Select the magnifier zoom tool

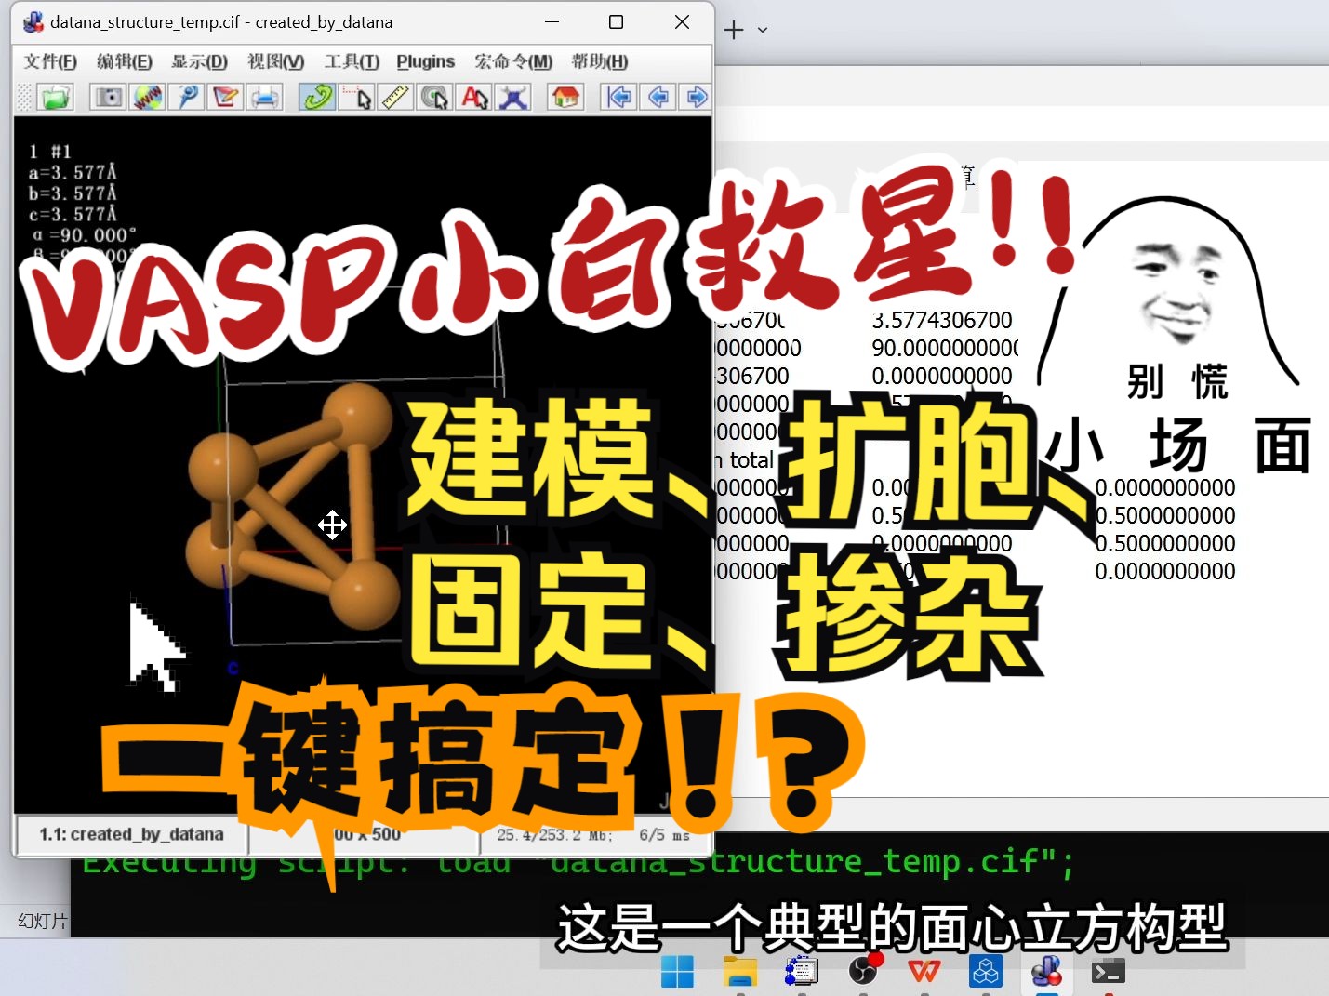coord(186,97)
